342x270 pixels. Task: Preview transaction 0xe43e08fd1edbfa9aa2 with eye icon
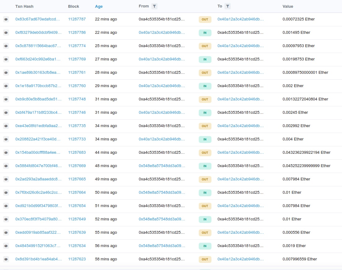tap(6, 126)
